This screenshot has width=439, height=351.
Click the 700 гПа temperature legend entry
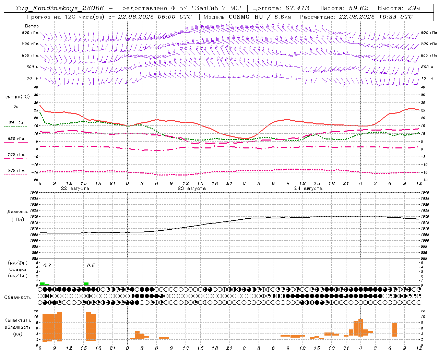click(x=16, y=155)
